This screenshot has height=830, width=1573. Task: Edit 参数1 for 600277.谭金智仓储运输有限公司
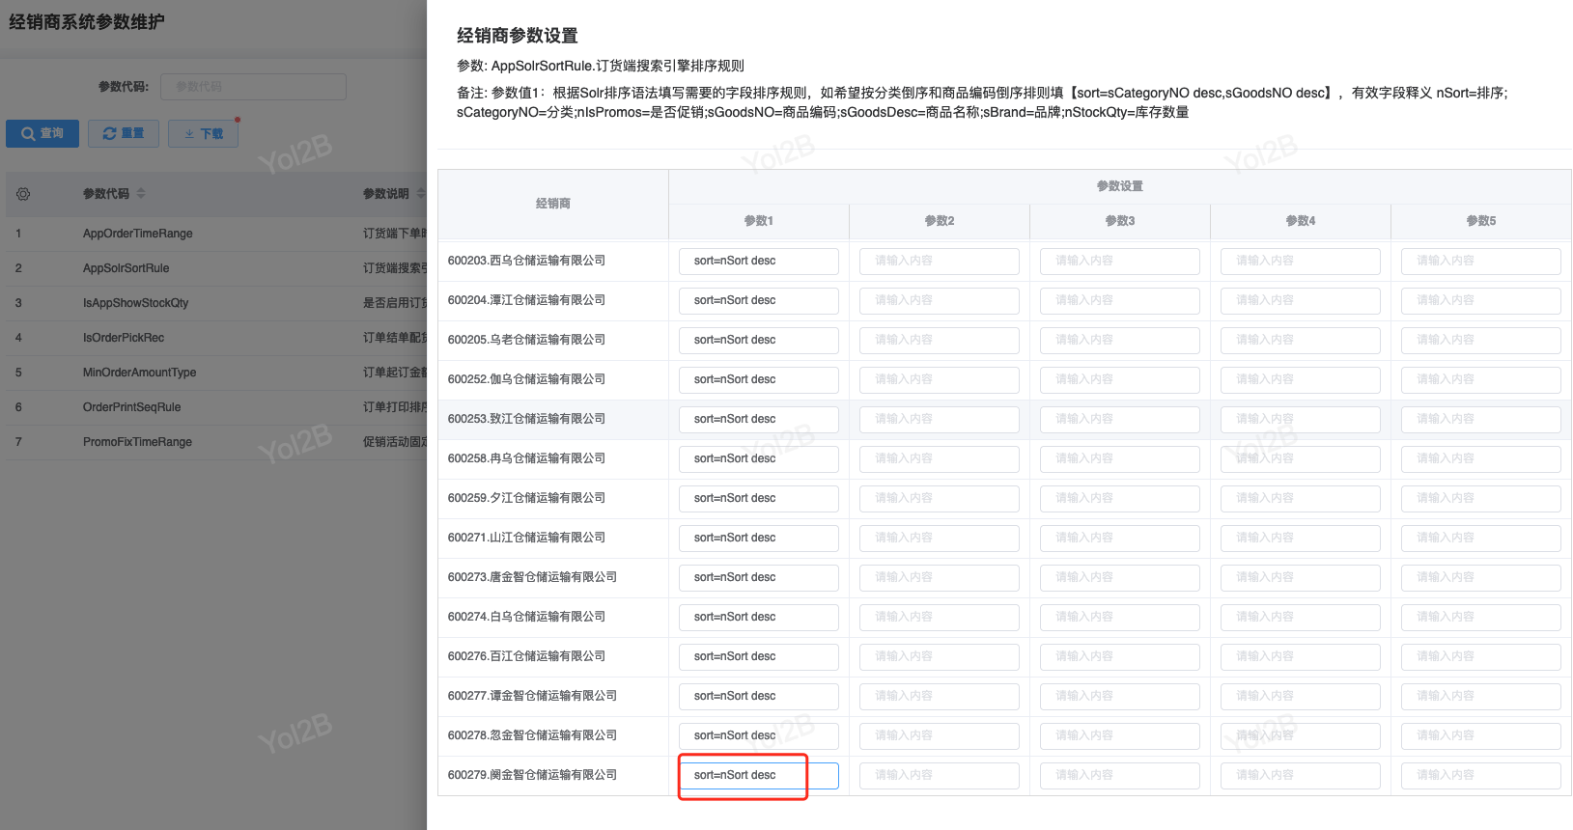759,697
